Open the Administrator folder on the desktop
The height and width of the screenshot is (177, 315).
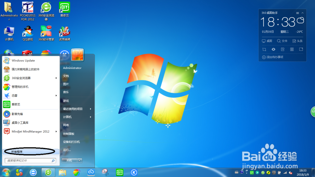point(9,11)
